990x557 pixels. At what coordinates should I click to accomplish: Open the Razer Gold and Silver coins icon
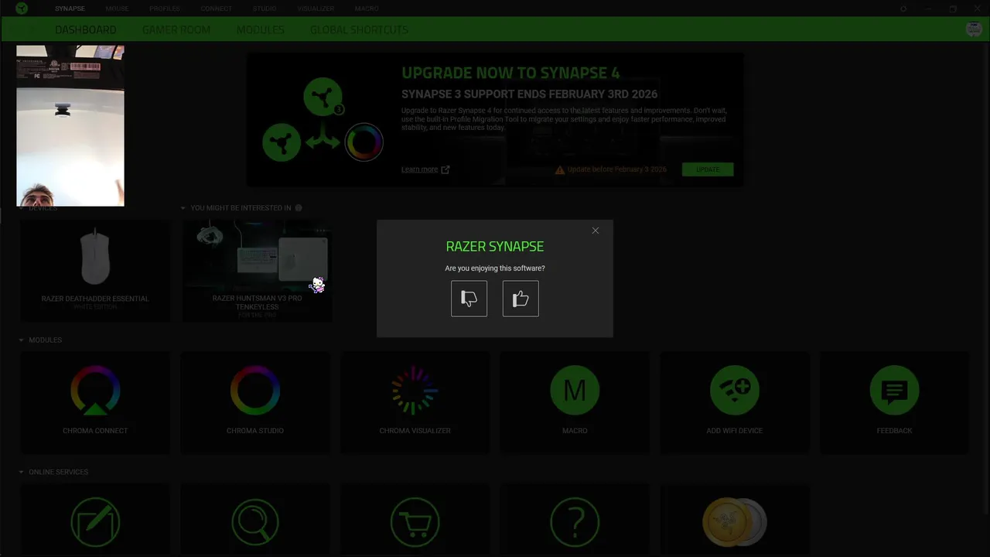point(735,521)
